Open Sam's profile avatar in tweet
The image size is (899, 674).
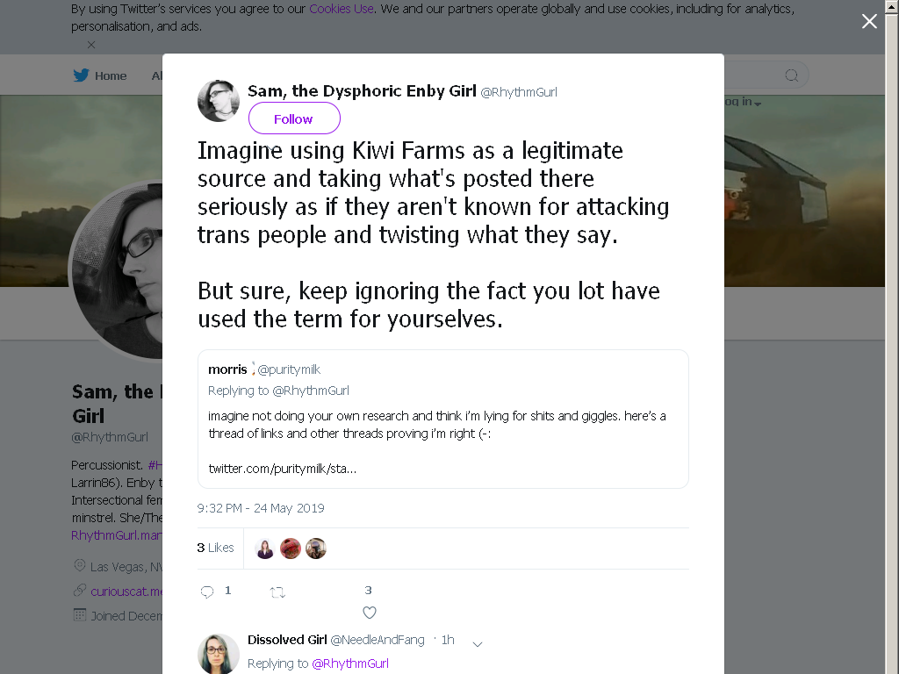(x=219, y=101)
